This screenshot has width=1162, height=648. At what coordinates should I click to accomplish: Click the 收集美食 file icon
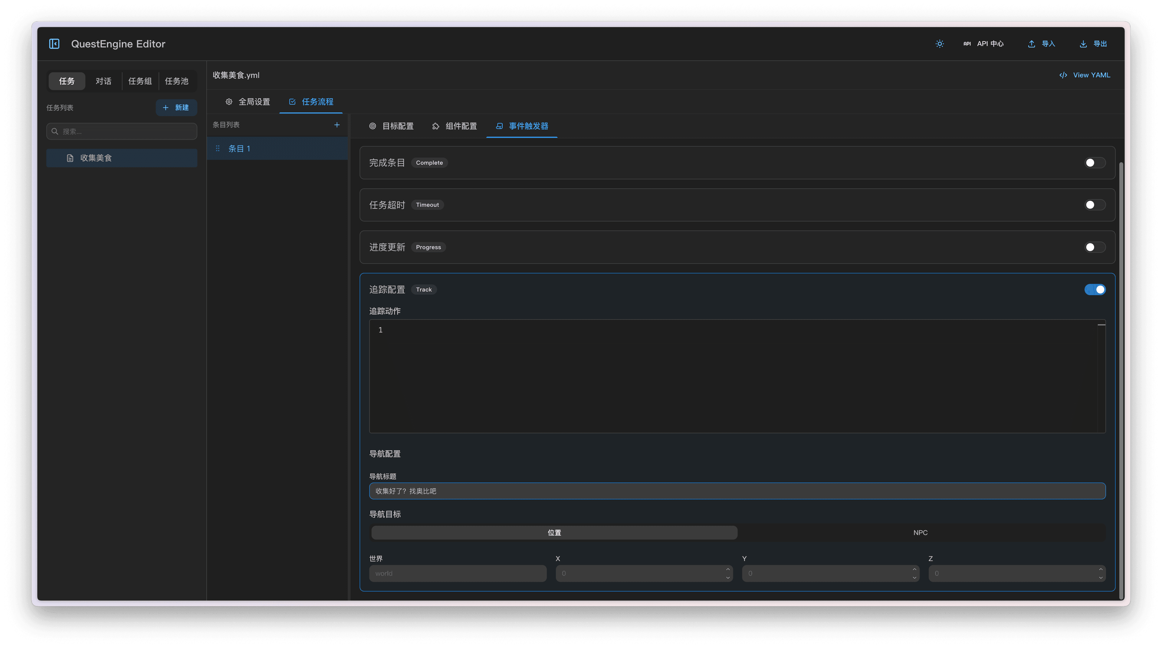[70, 158]
